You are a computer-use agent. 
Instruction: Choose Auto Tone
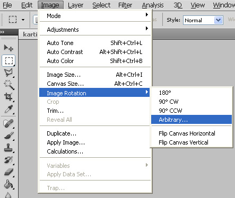[94, 43]
